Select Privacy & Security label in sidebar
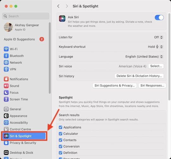The height and width of the screenshot is (159, 171). pos(23,143)
